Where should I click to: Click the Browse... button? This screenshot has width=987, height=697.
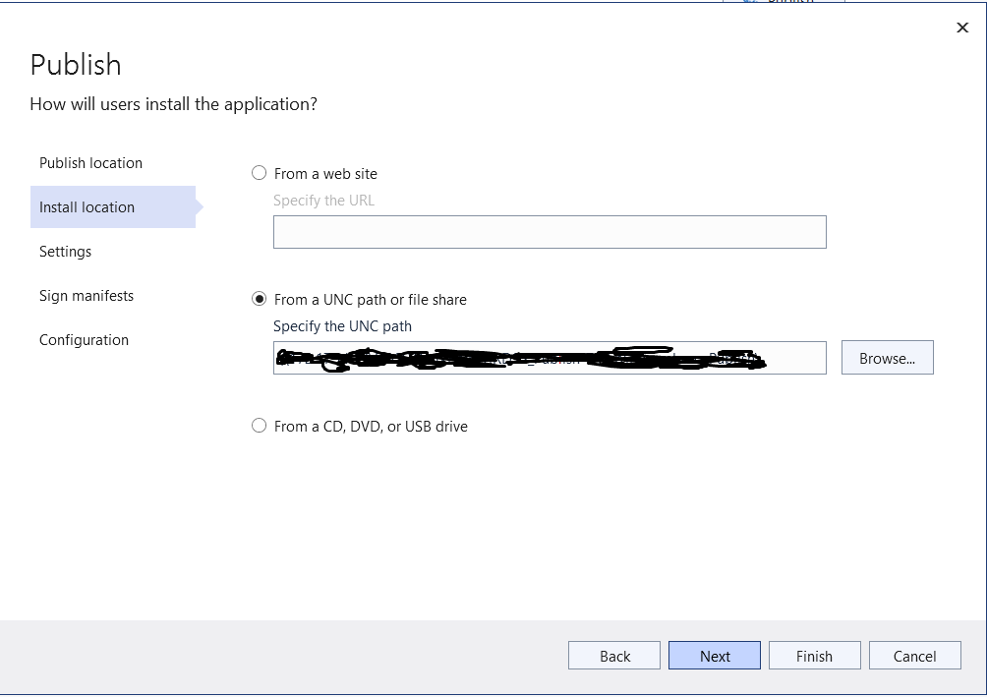click(x=887, y=358)
